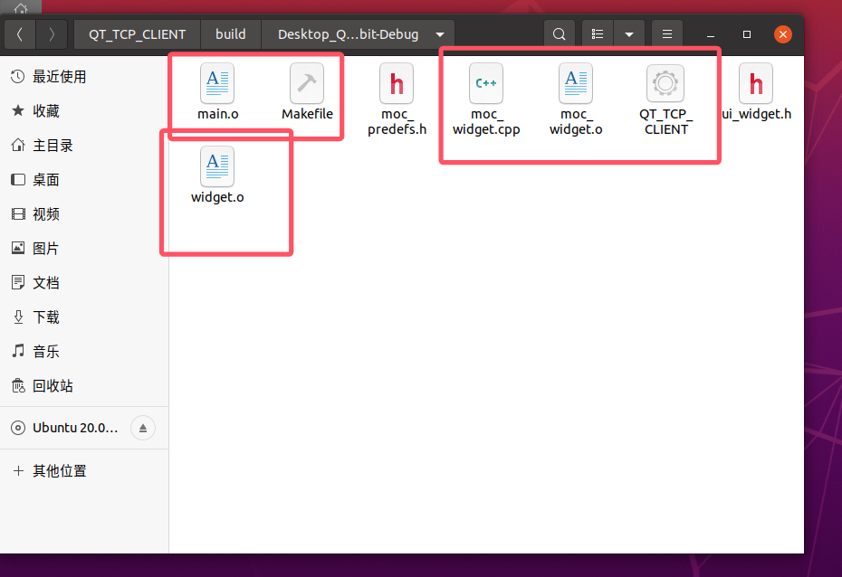Switch to list view mode
Screen dimensions: 842x577
point(598,34)
